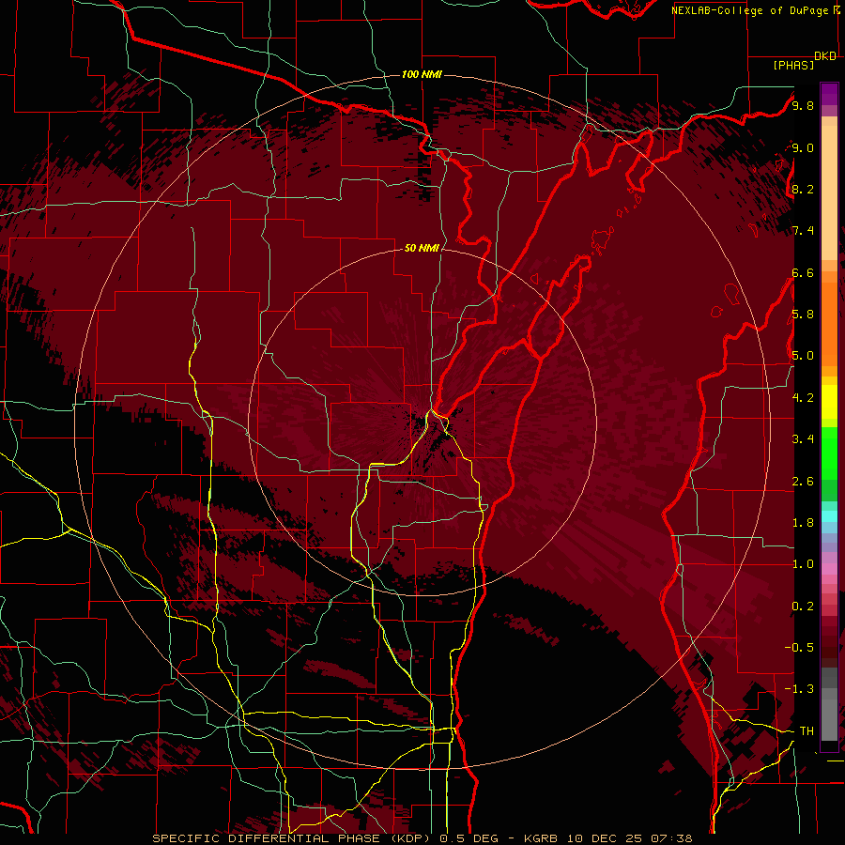Click the TH threshold label

(807, 731)
